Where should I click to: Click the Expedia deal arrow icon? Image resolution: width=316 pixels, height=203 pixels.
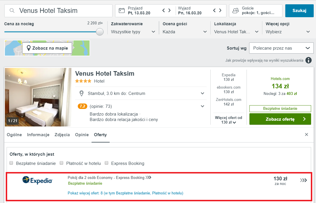point(303,180)
